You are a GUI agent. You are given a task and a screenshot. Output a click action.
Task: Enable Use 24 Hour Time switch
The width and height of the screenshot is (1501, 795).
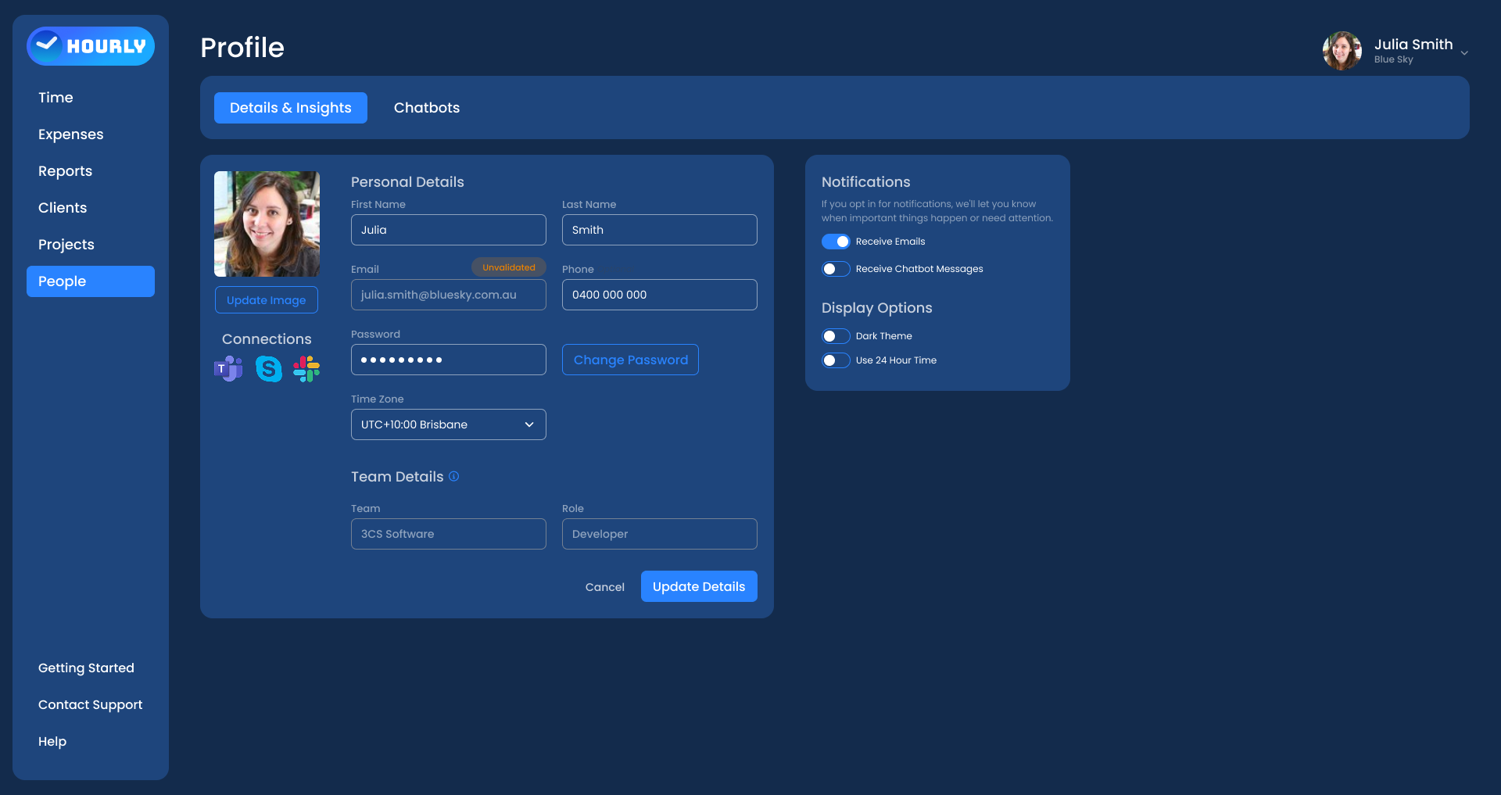[x=835, y=360]
